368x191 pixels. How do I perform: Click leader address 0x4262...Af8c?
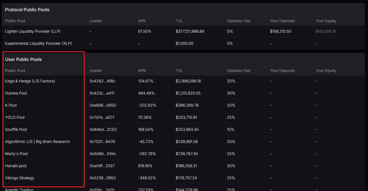click(102, 81)
